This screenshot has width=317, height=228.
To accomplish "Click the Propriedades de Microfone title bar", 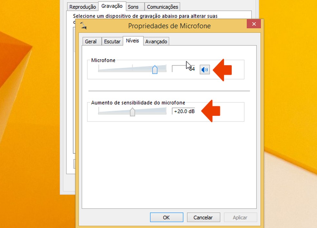I will click(169, 26).
